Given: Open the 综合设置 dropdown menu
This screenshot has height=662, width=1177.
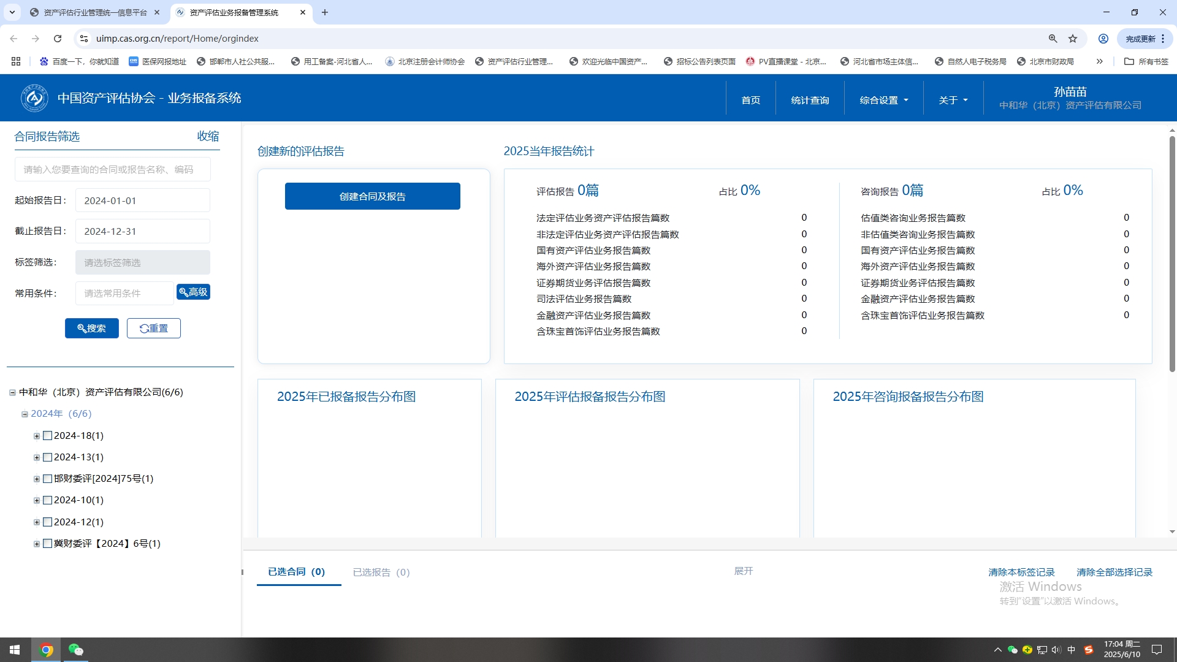Looking at the screenshot, I should 883,100.
